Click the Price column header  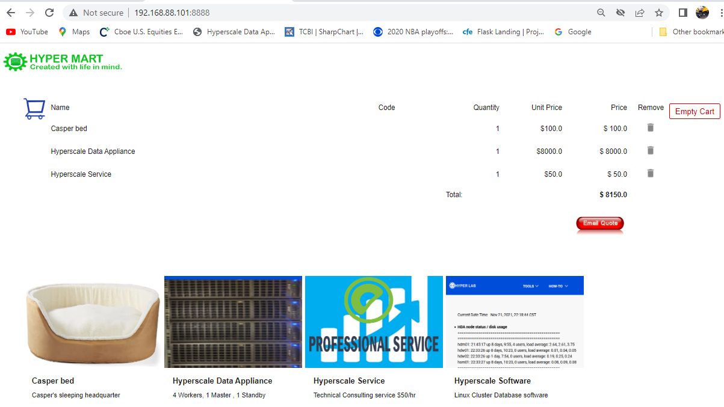619,108
